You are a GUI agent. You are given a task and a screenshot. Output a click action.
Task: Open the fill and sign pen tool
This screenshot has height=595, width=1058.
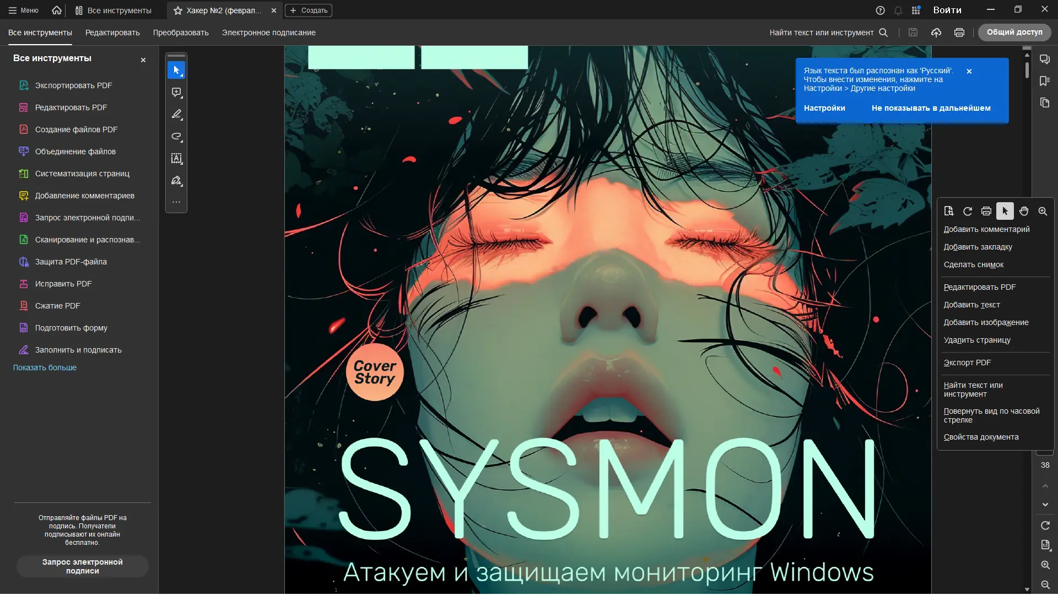click(176, 181)
